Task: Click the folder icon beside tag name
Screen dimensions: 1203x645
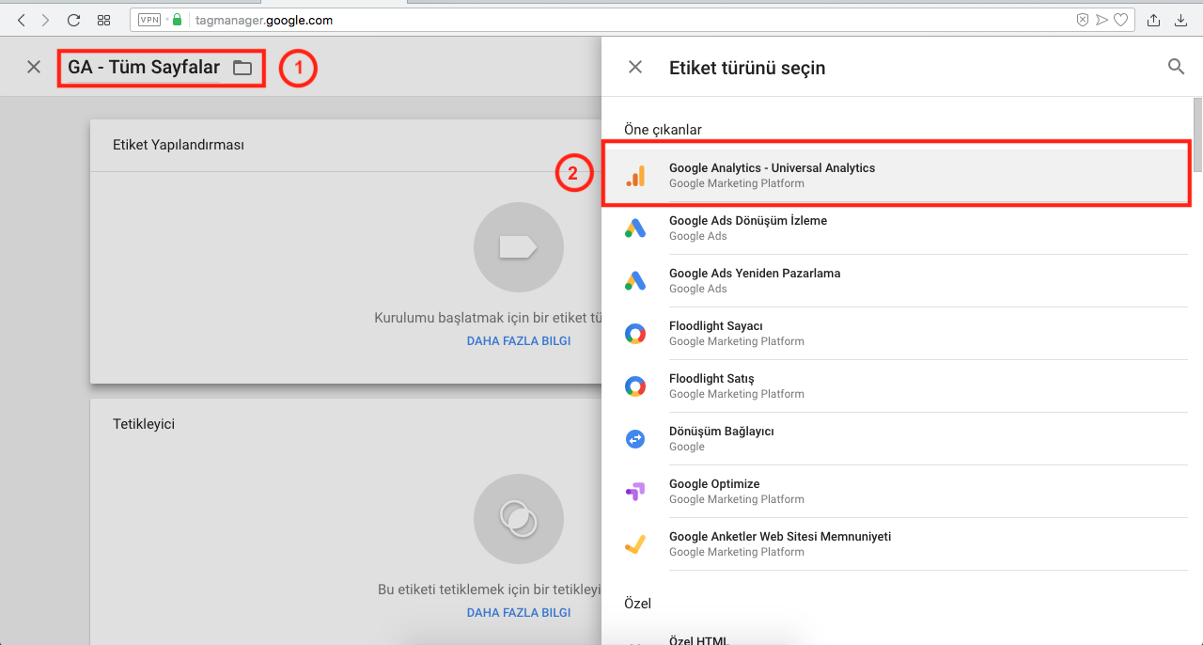Action: tap(242, 68)
